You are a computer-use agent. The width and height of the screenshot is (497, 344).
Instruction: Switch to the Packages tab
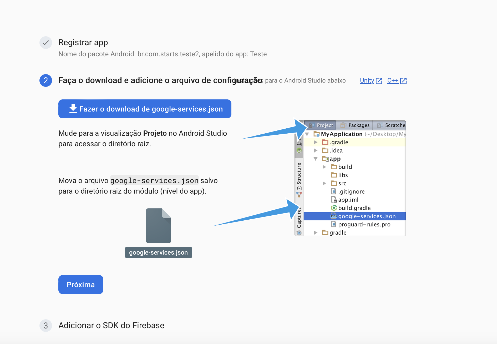[x=354, y=125]
